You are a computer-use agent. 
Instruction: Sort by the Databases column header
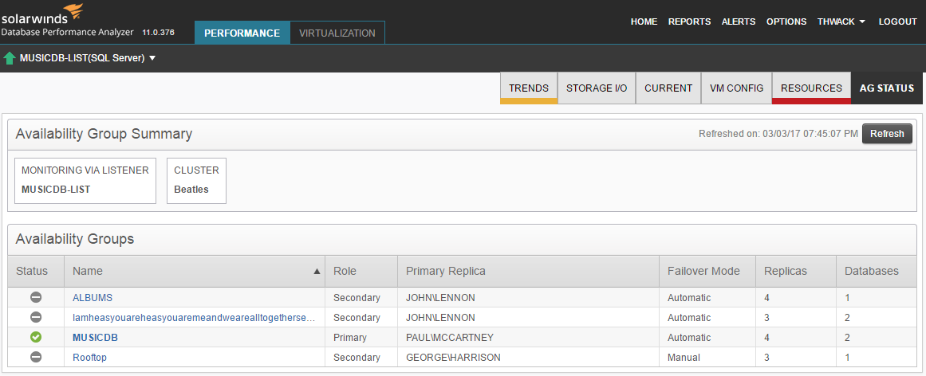coord(877,271)
